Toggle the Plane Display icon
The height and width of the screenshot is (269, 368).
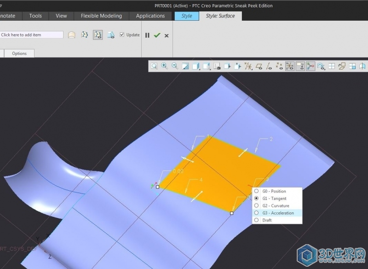click(259, 66)
